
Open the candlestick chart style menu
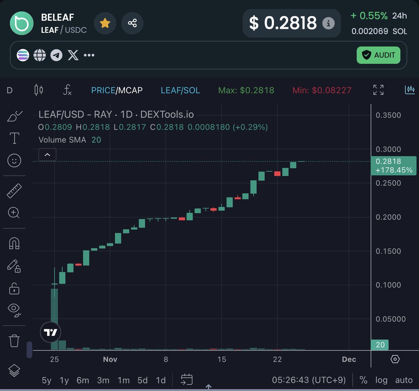[39, 90]
